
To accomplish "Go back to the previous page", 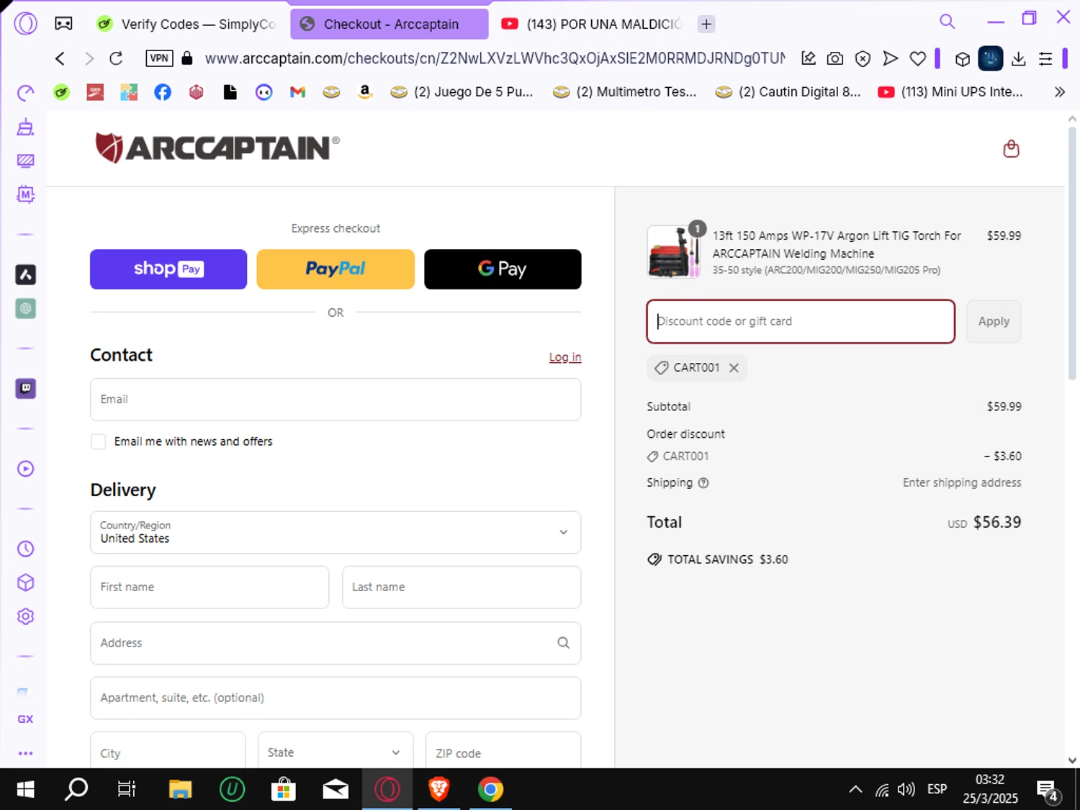I will point(60,58).
